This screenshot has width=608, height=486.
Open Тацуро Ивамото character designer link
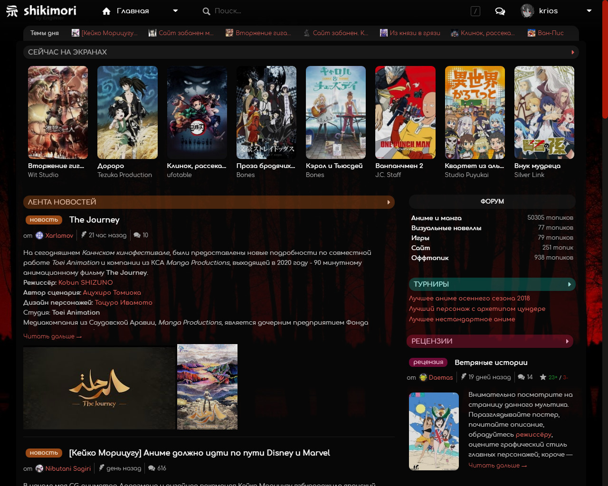(123, 302)
